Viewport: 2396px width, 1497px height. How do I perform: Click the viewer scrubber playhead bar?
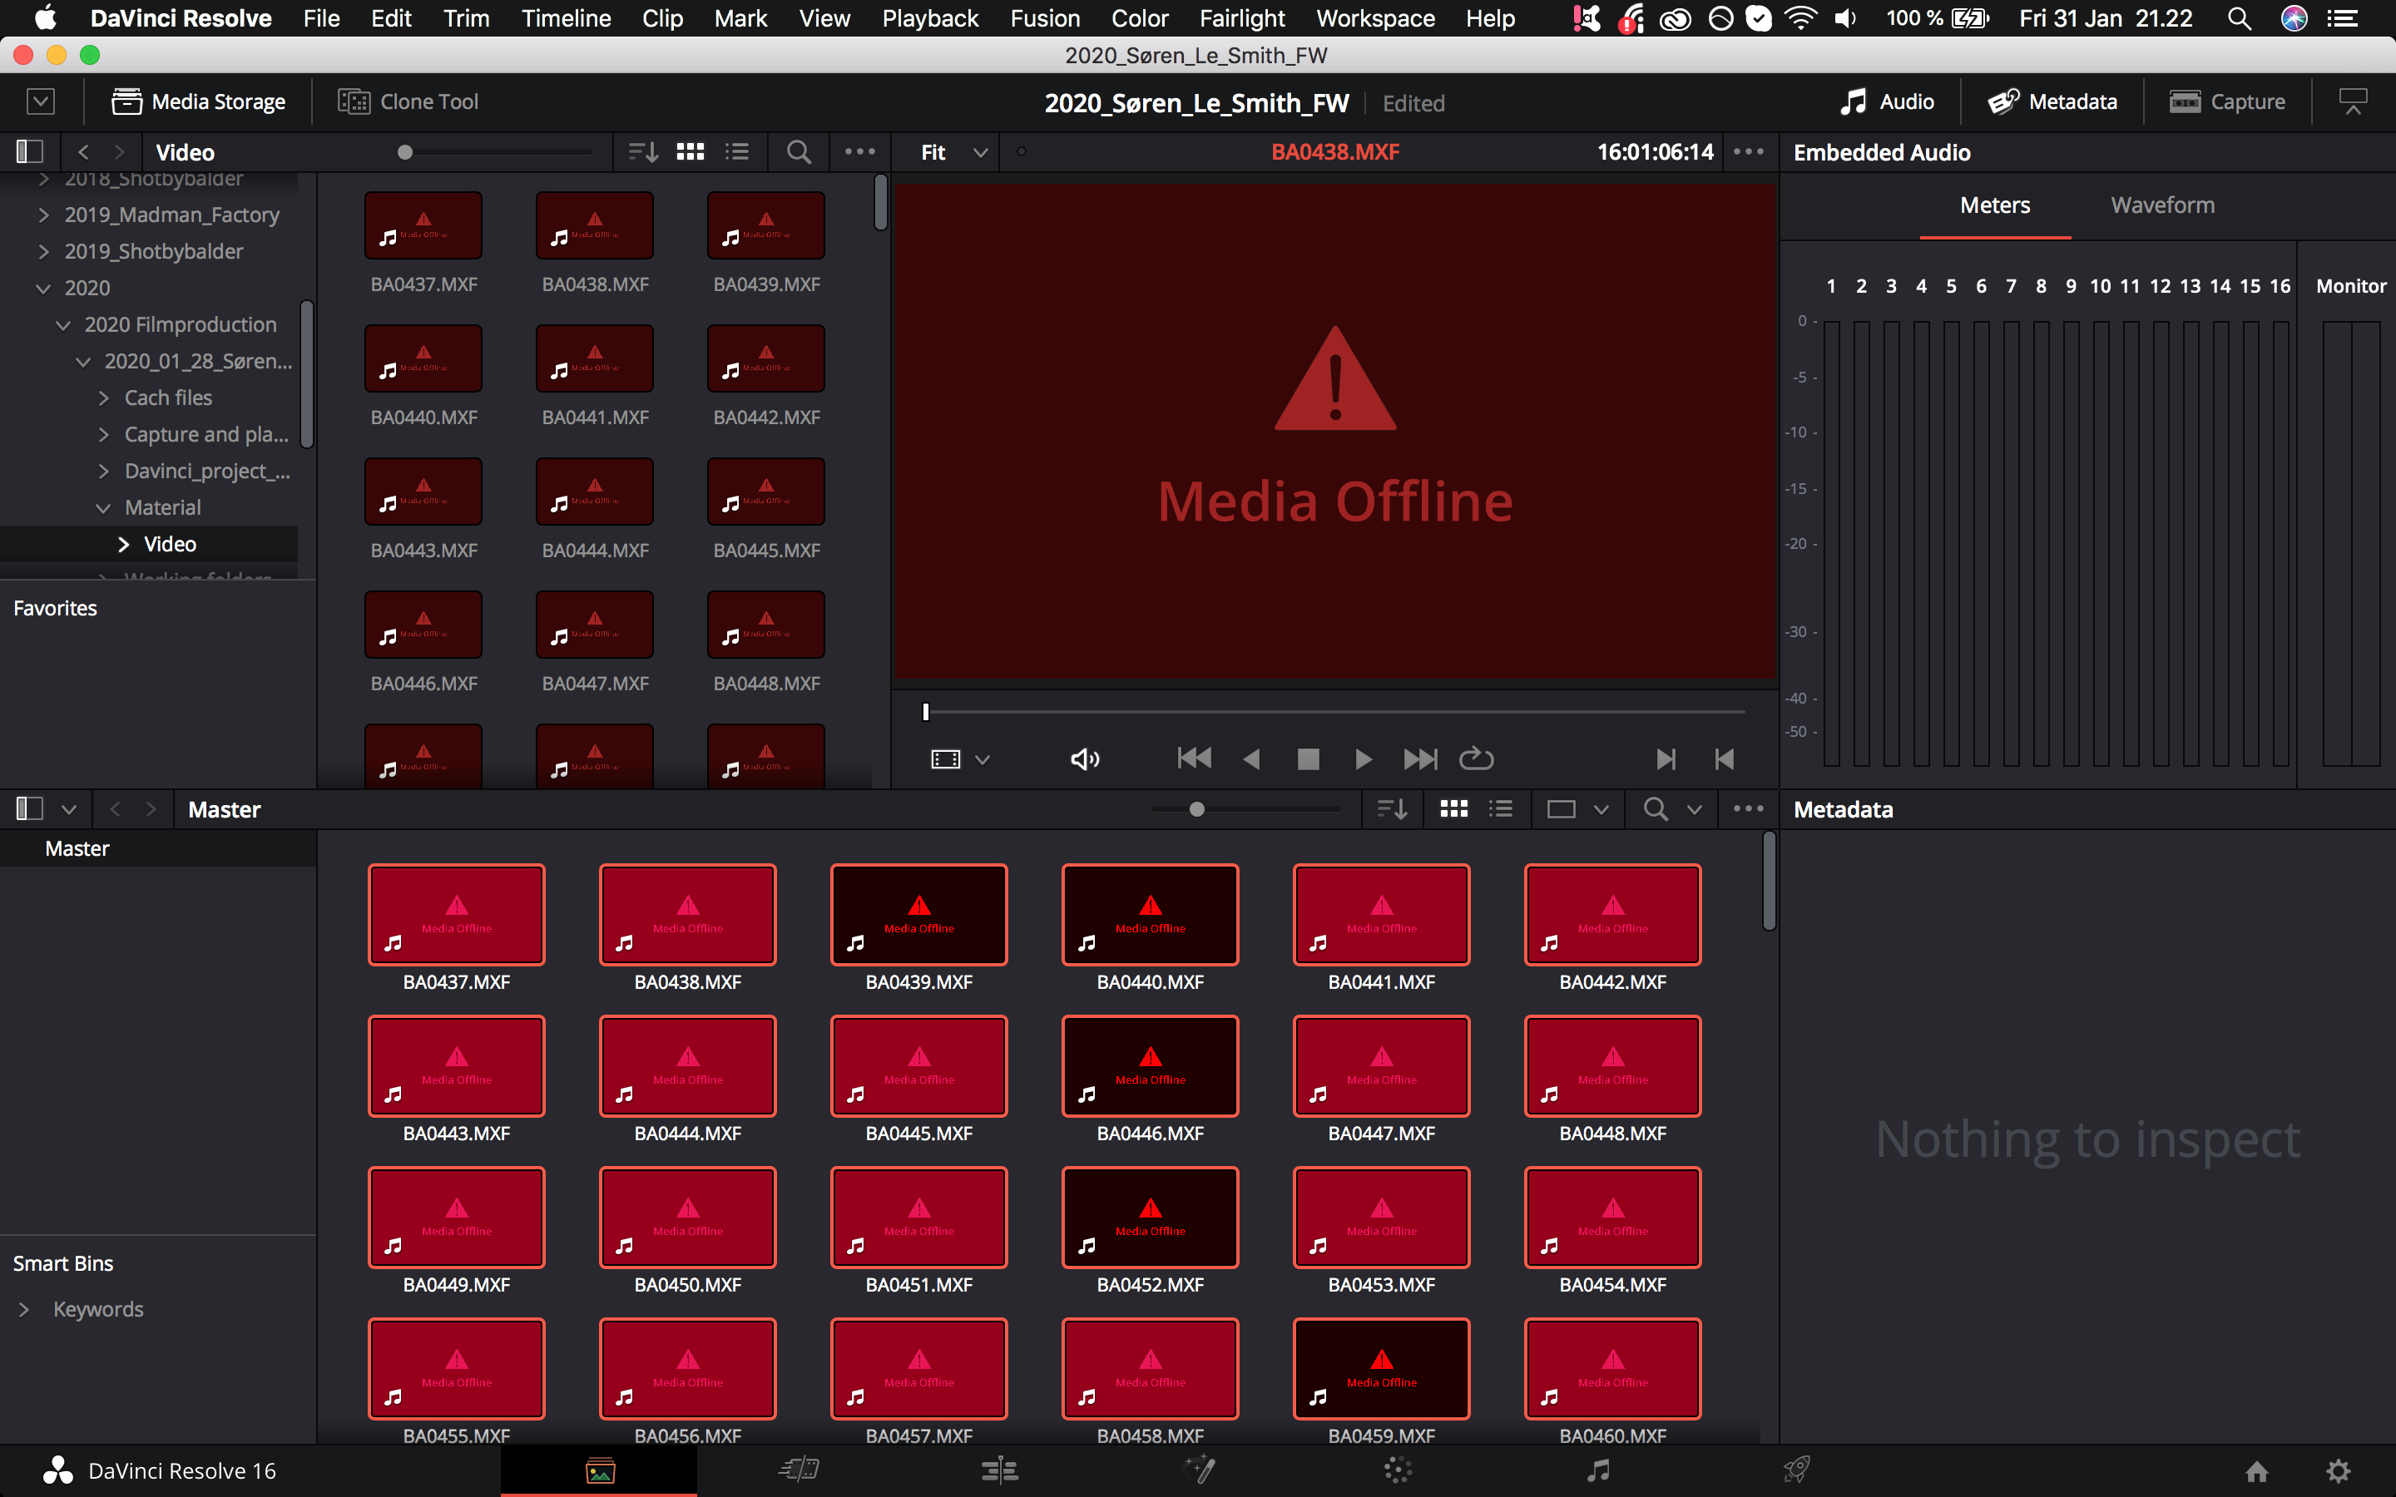pyautogui.click(x=926, y=712)
